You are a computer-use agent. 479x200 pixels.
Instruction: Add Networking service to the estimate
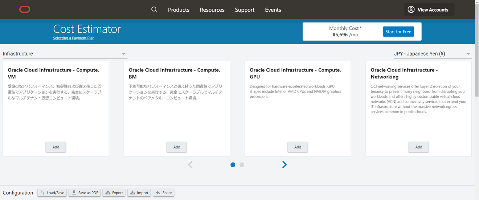[418, 147]
